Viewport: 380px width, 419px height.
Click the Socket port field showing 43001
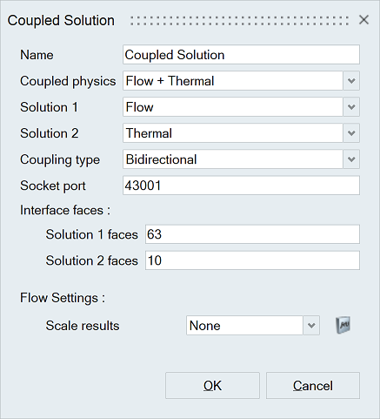tap(241, 186)
